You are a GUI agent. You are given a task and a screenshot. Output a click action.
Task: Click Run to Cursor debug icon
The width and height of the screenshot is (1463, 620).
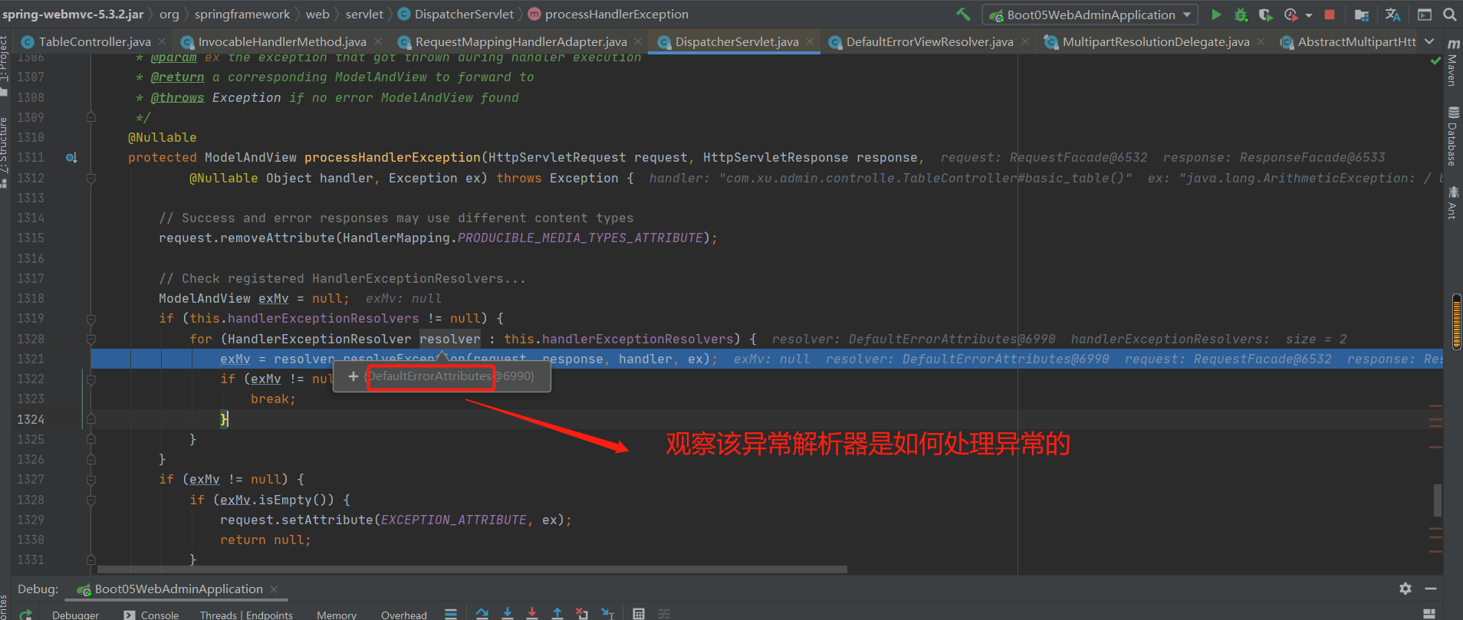pos(607,613)
